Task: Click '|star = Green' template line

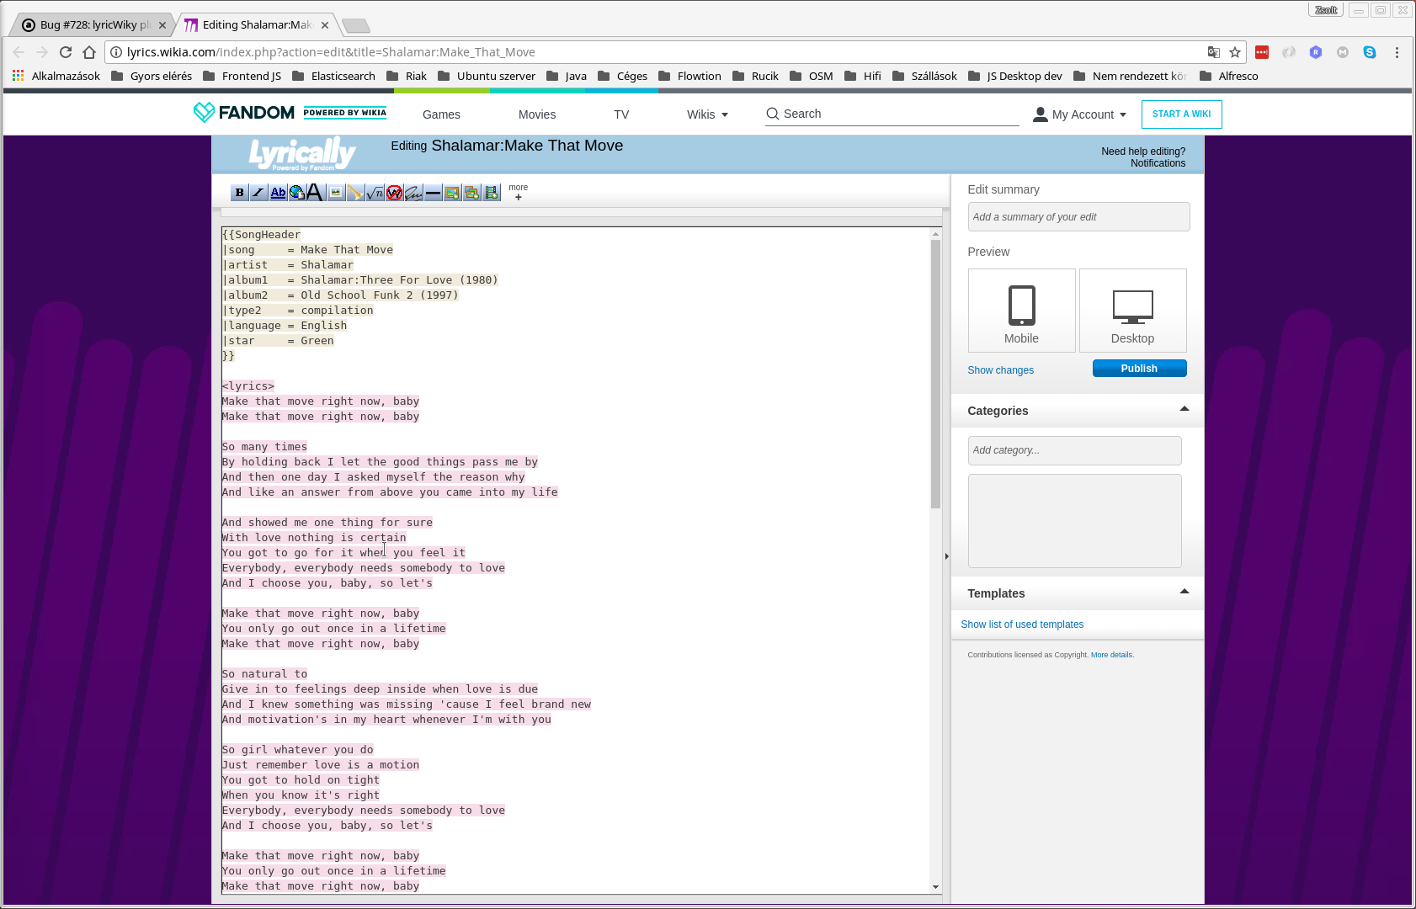Action: pyautogui.click(x=278, y=341)
